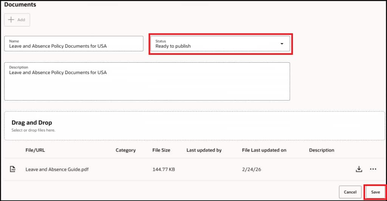387x201 pixels.
Task: Click the Category column header
Action: point(125,150)
